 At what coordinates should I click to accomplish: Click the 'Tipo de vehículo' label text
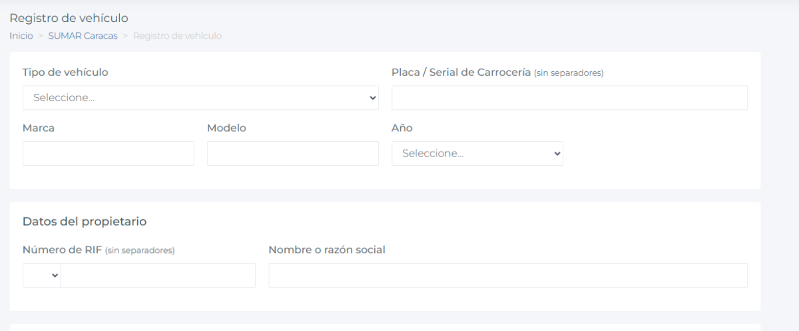click(x=65, y=73)
